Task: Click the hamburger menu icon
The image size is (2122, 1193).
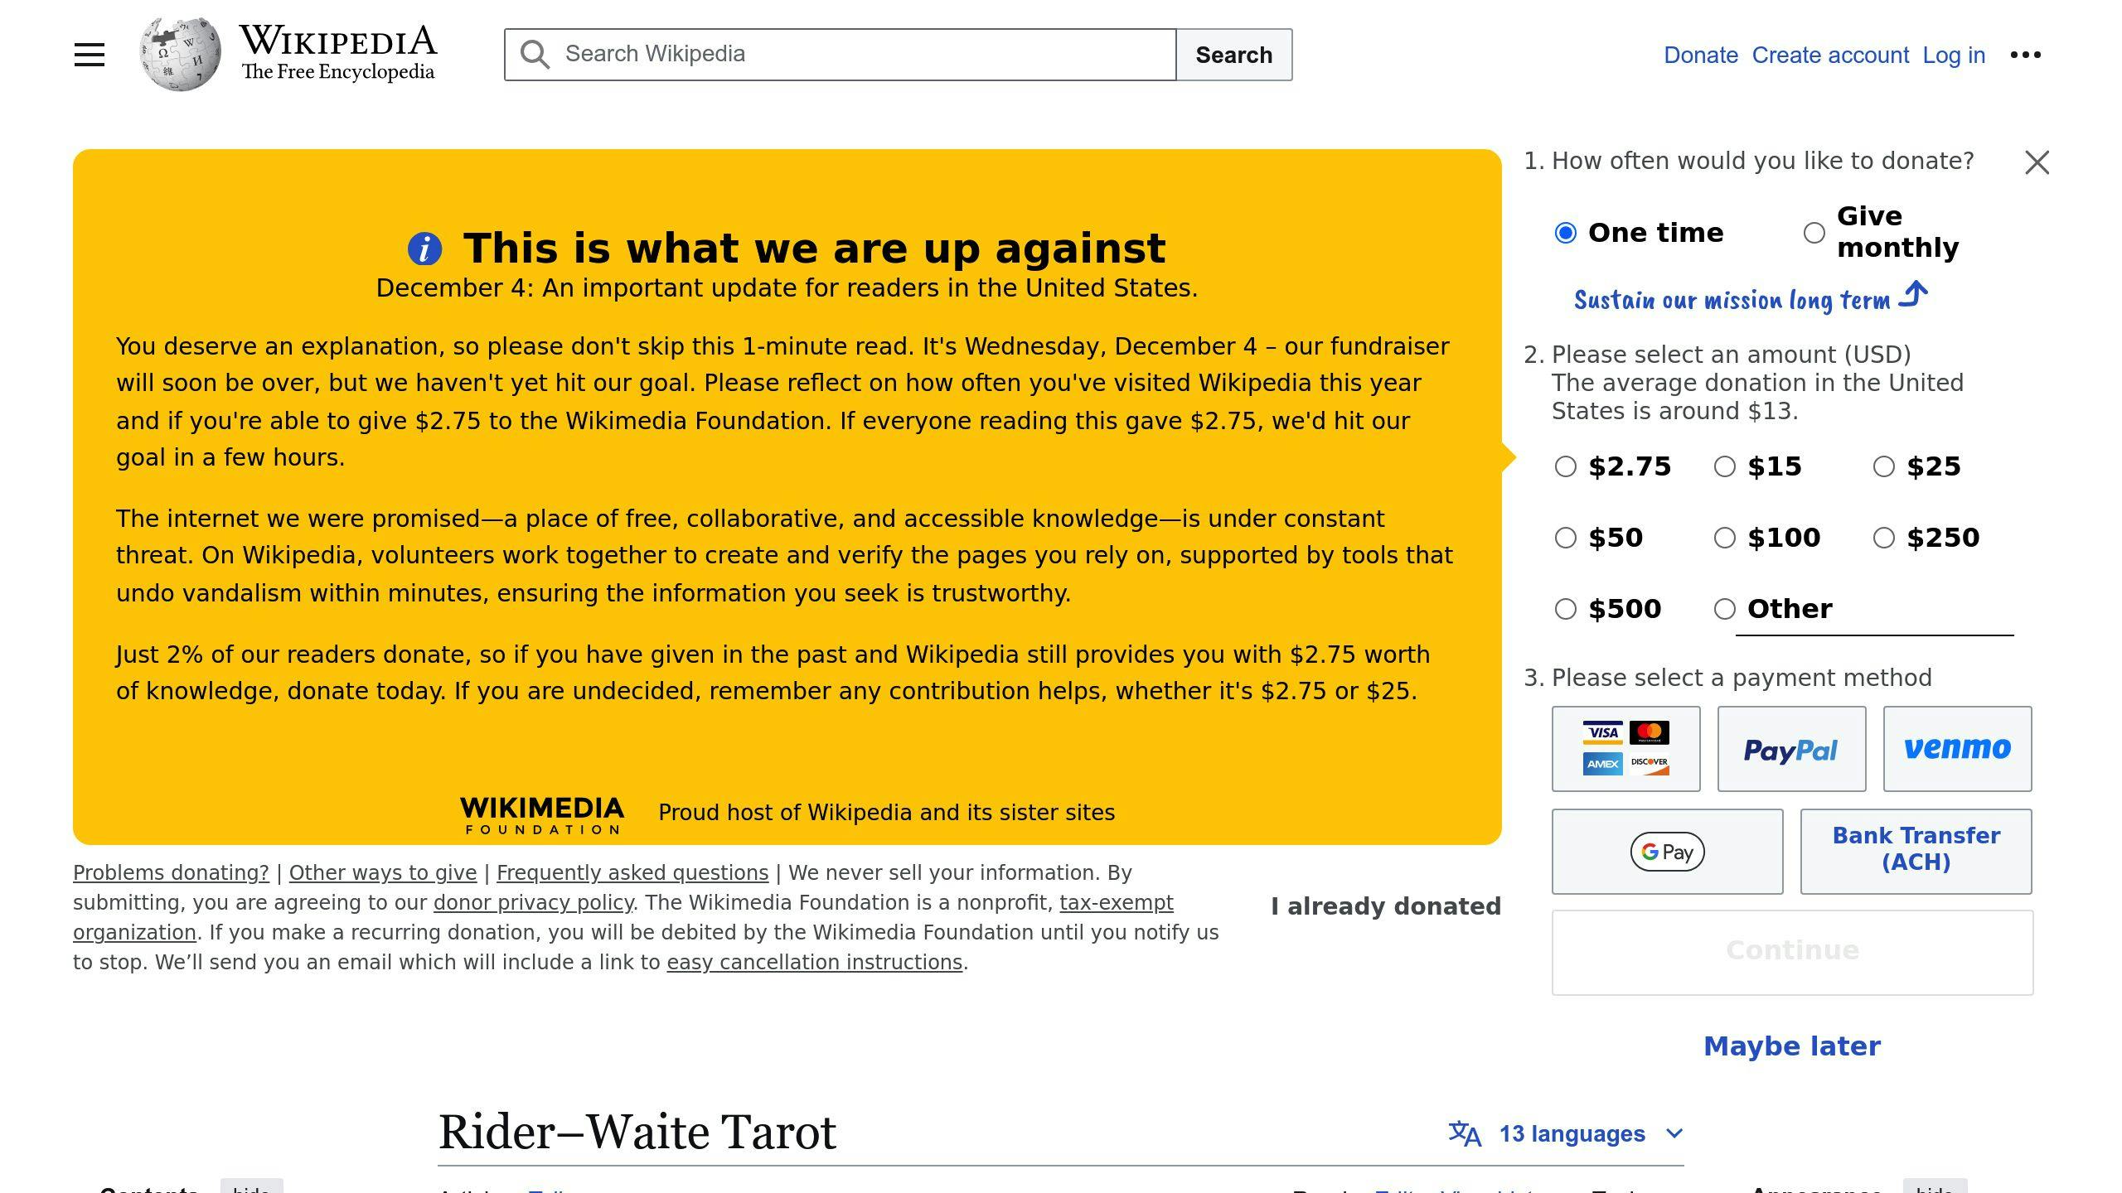Action: click(89, 54)
